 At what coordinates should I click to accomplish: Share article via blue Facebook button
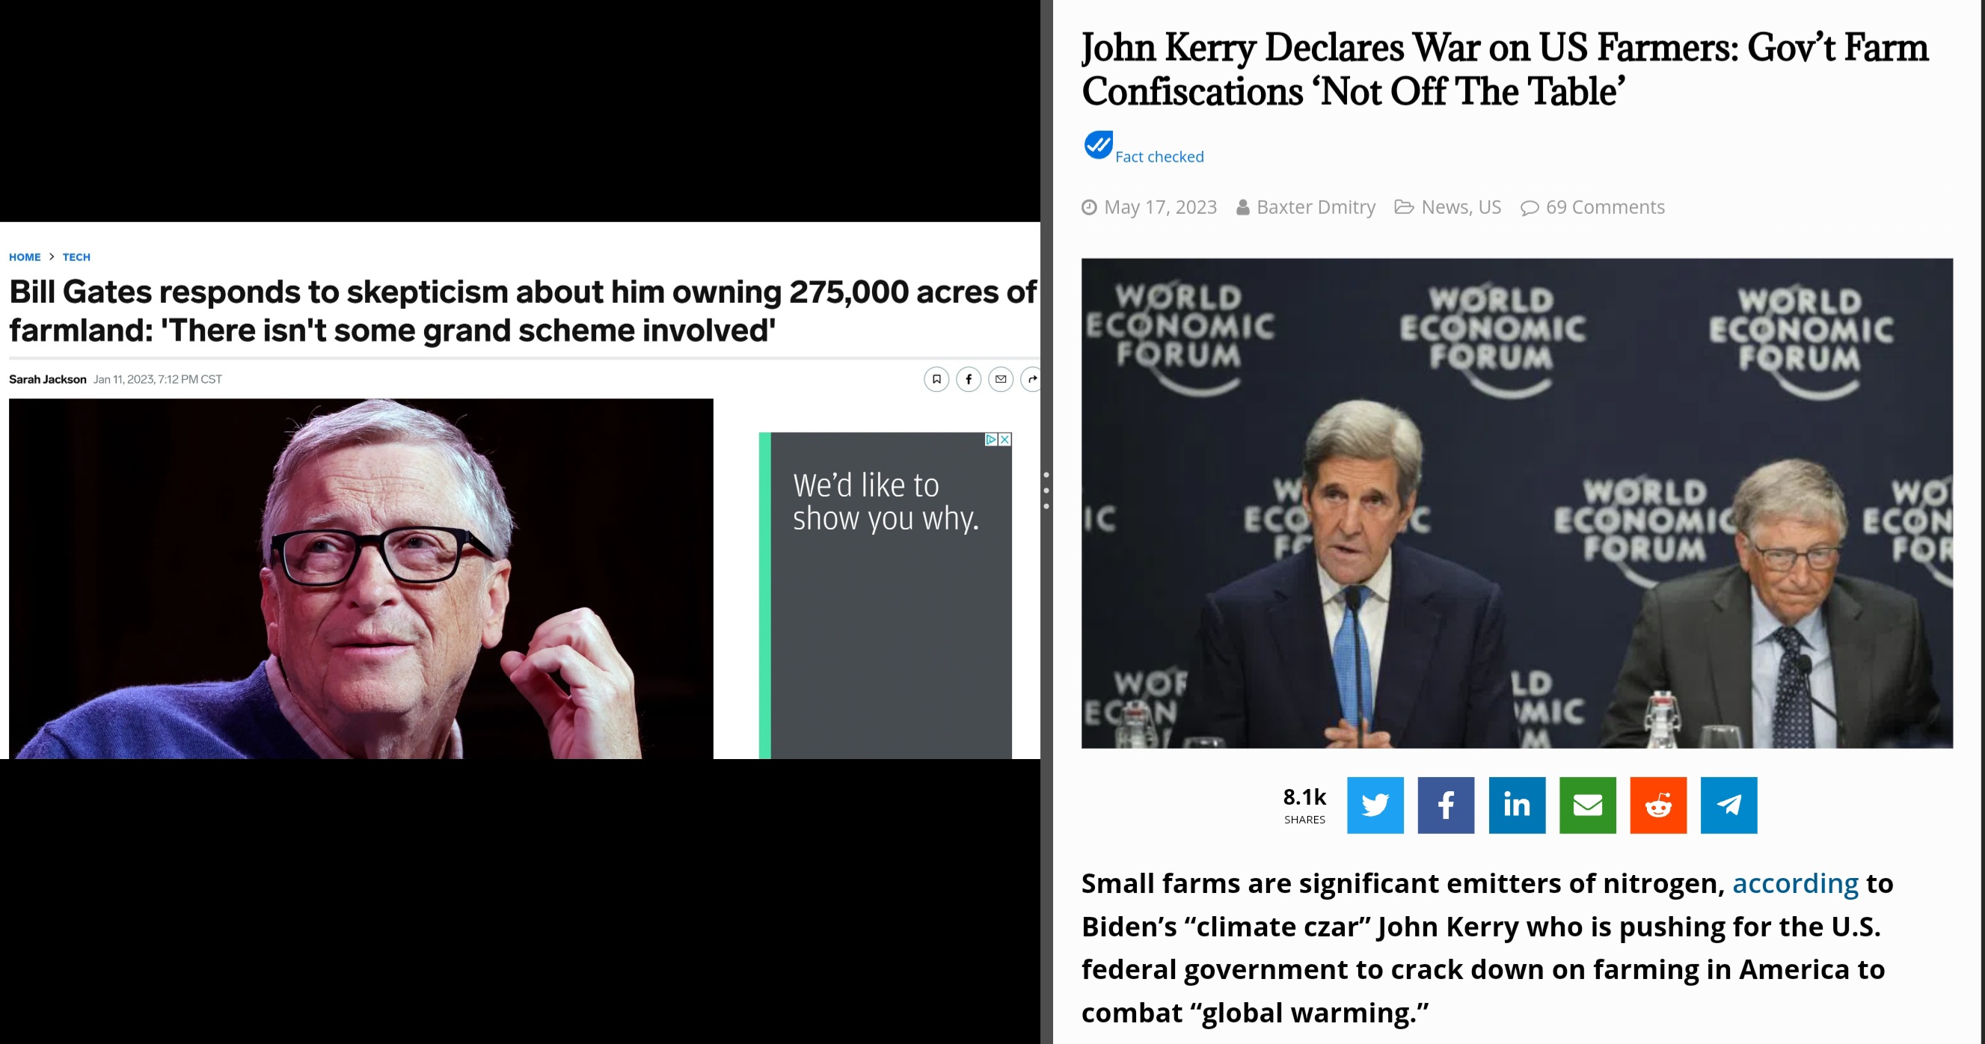tap(1446, 805)
